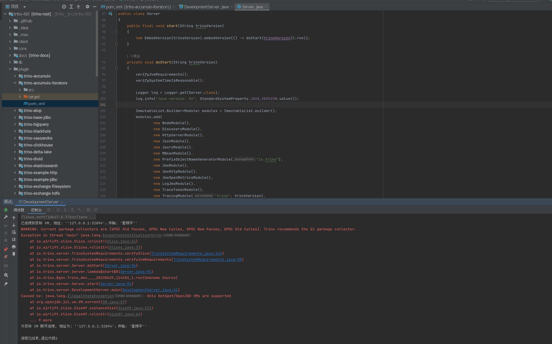552x344 pixels.
Task: Click the view breakpoints red circles icon
Action: tap(6, 249)
